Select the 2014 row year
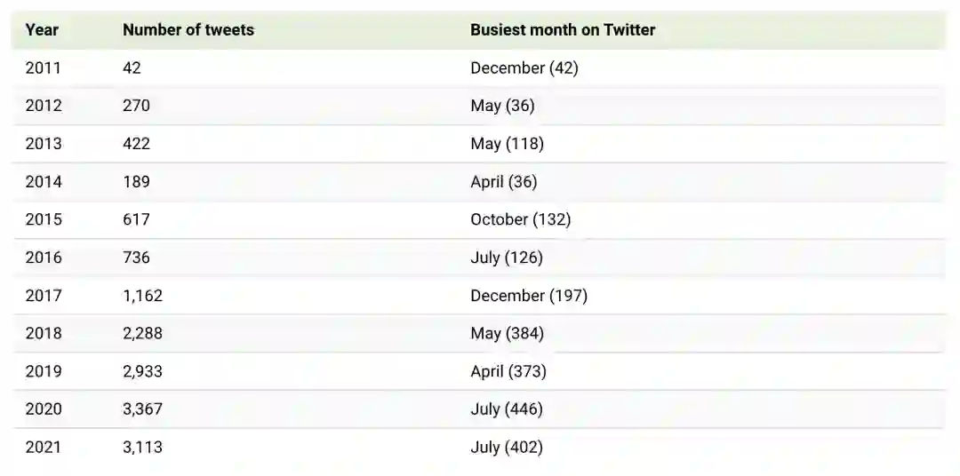This screenshot has height=476, width=960. pos(44,181)
